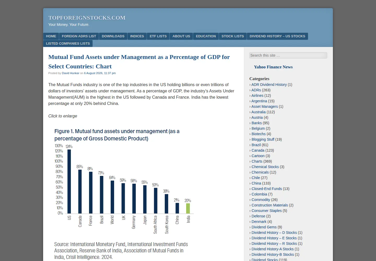376x261 pixels.
Task: Open the China category link
Action: click(256, 183)
